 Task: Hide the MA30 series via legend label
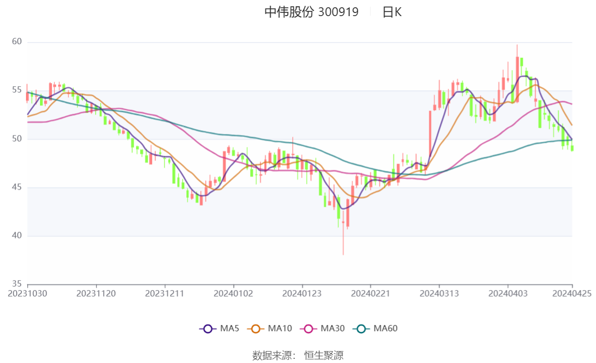tap(333, 328)
